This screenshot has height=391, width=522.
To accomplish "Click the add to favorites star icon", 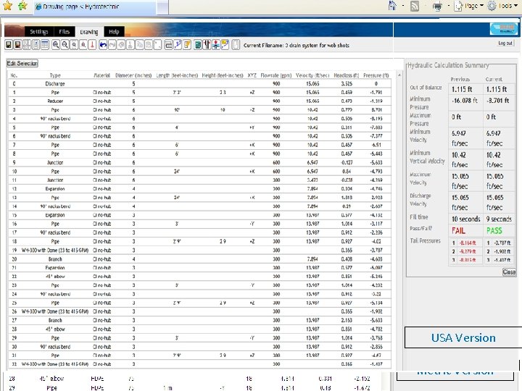I will [22, 6].
